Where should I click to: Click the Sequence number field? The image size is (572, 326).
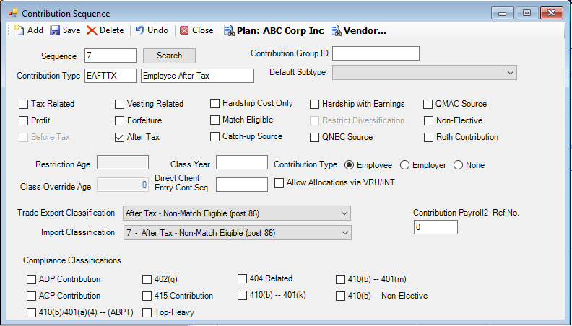click(110, 56)
